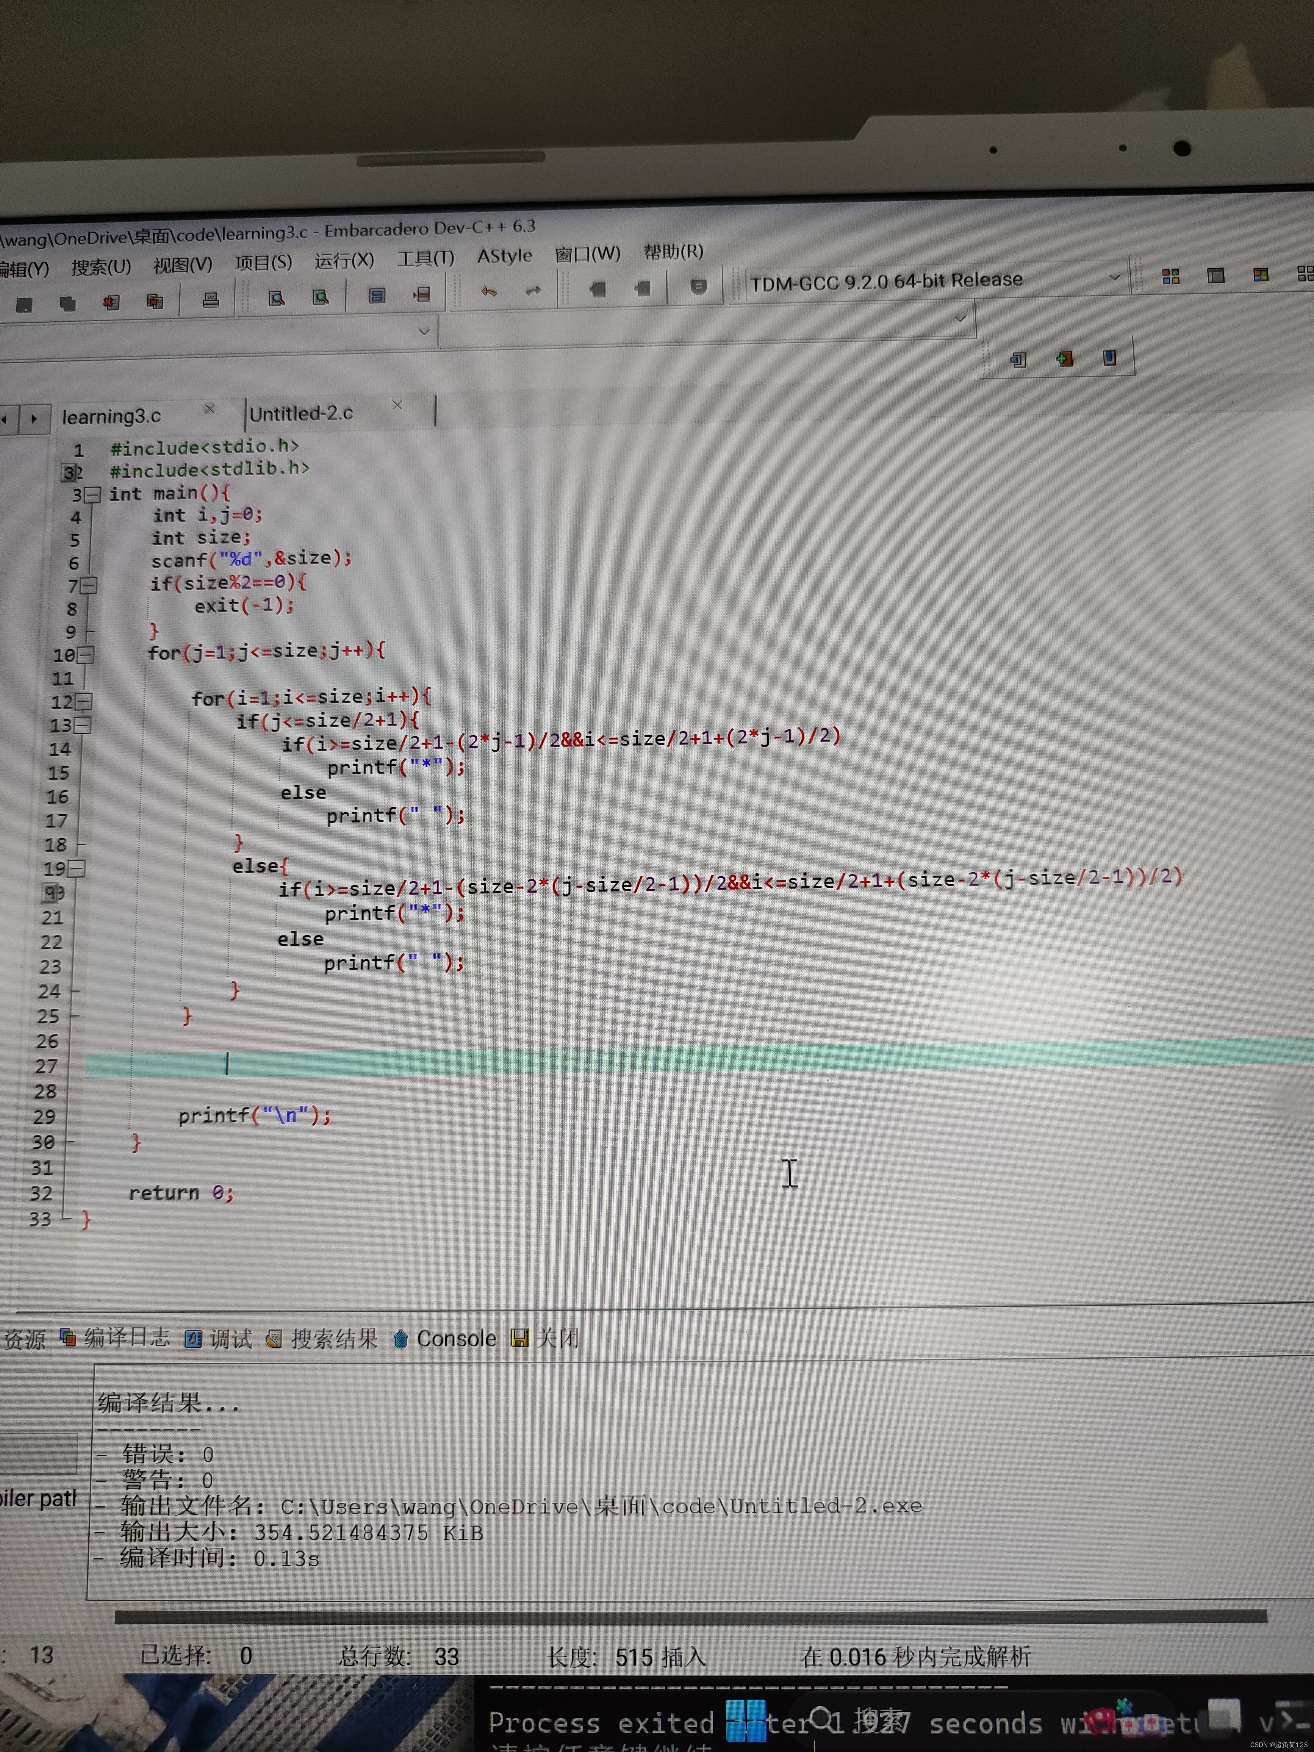Viewport: 1314px width, 1752px height.
Task: Click the Find (search) toolbar icon
Action: point(277,298)
